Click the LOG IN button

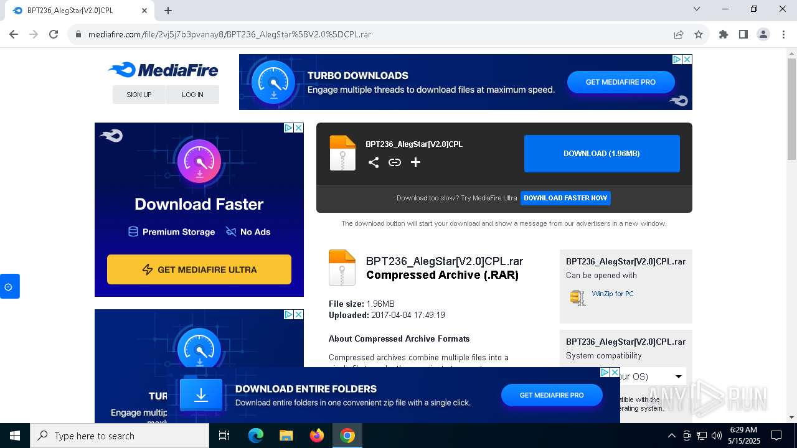coord(192,95)
